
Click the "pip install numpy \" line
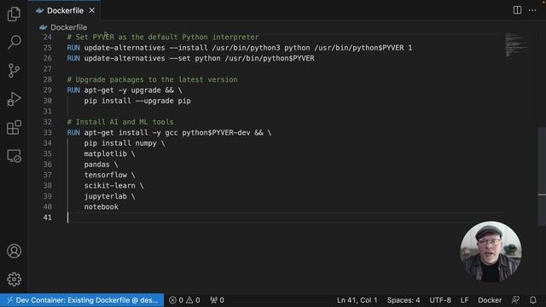(125, 143)
